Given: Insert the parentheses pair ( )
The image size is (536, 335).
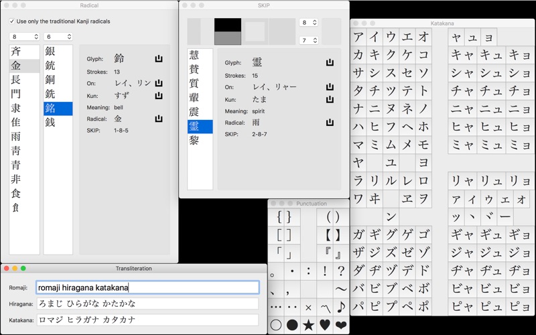Looking at the screenshot, I should click(x=332, y=217).
